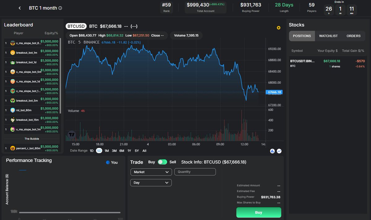
Task: Click the -$570 total gain value
Action: (360, 61)
